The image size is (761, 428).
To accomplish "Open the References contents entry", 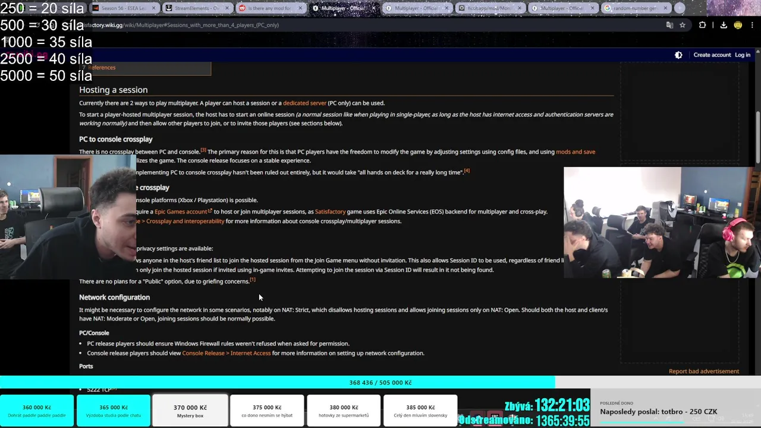I will (102, 67).
